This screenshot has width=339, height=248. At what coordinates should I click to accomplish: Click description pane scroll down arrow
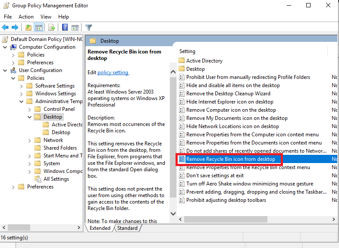[173, 213]
